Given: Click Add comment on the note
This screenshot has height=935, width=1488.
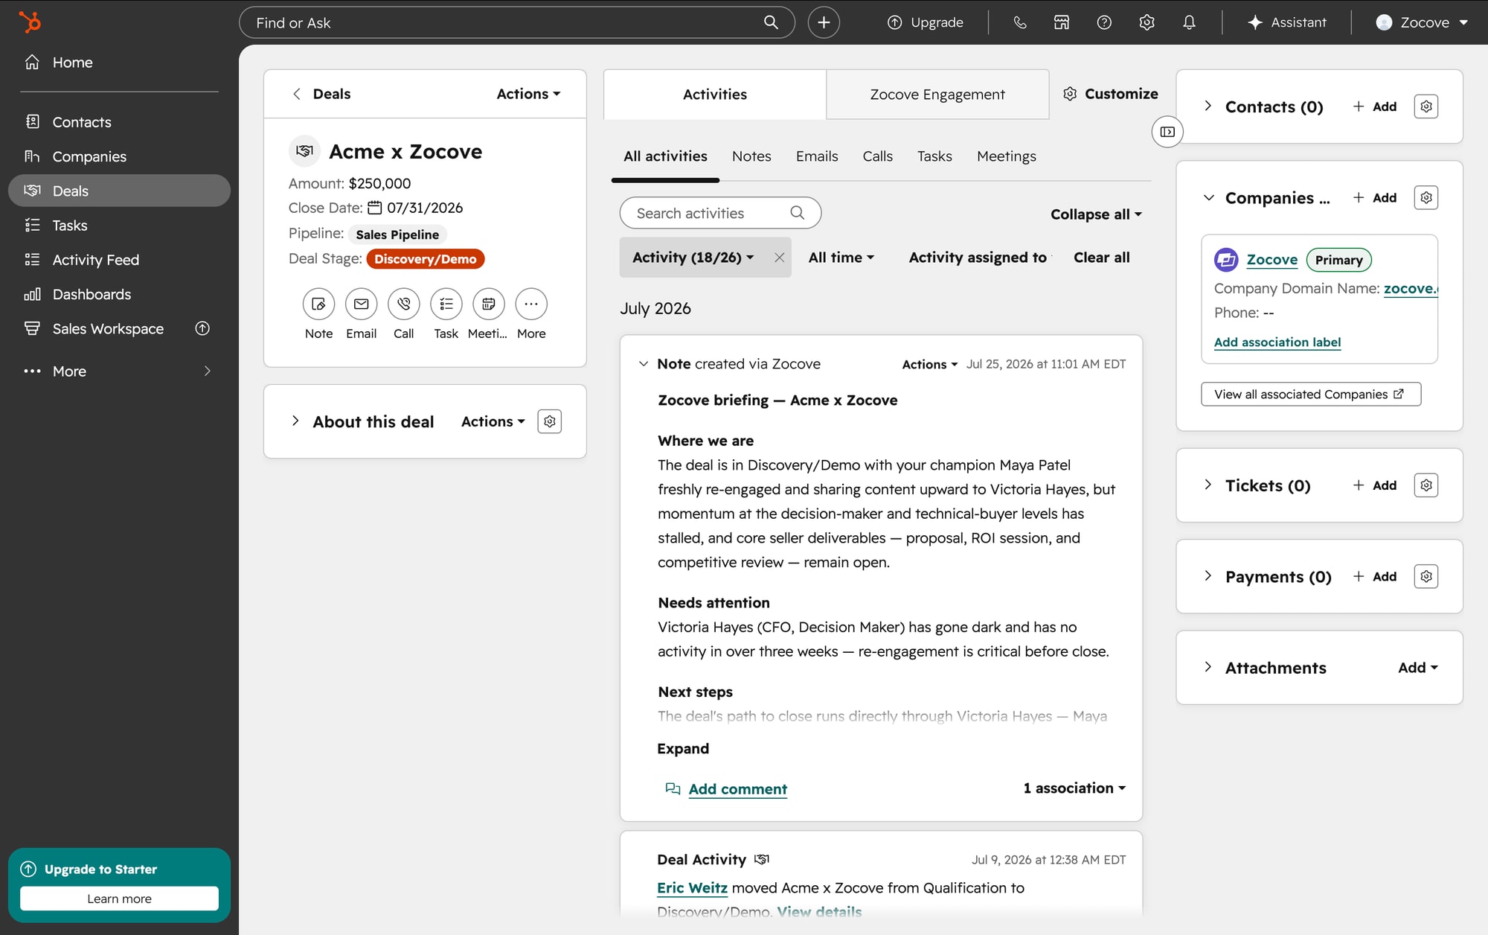Looking at the screenshot, I should [737, 789].
